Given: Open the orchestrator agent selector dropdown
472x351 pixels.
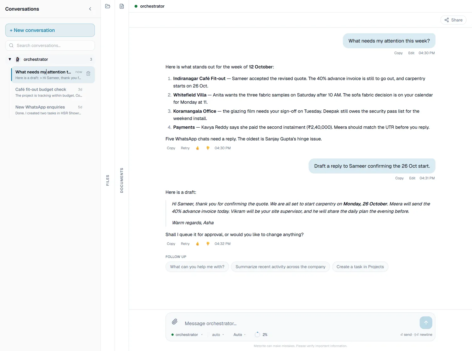Looking at the screenshot, I should point(187,335).
